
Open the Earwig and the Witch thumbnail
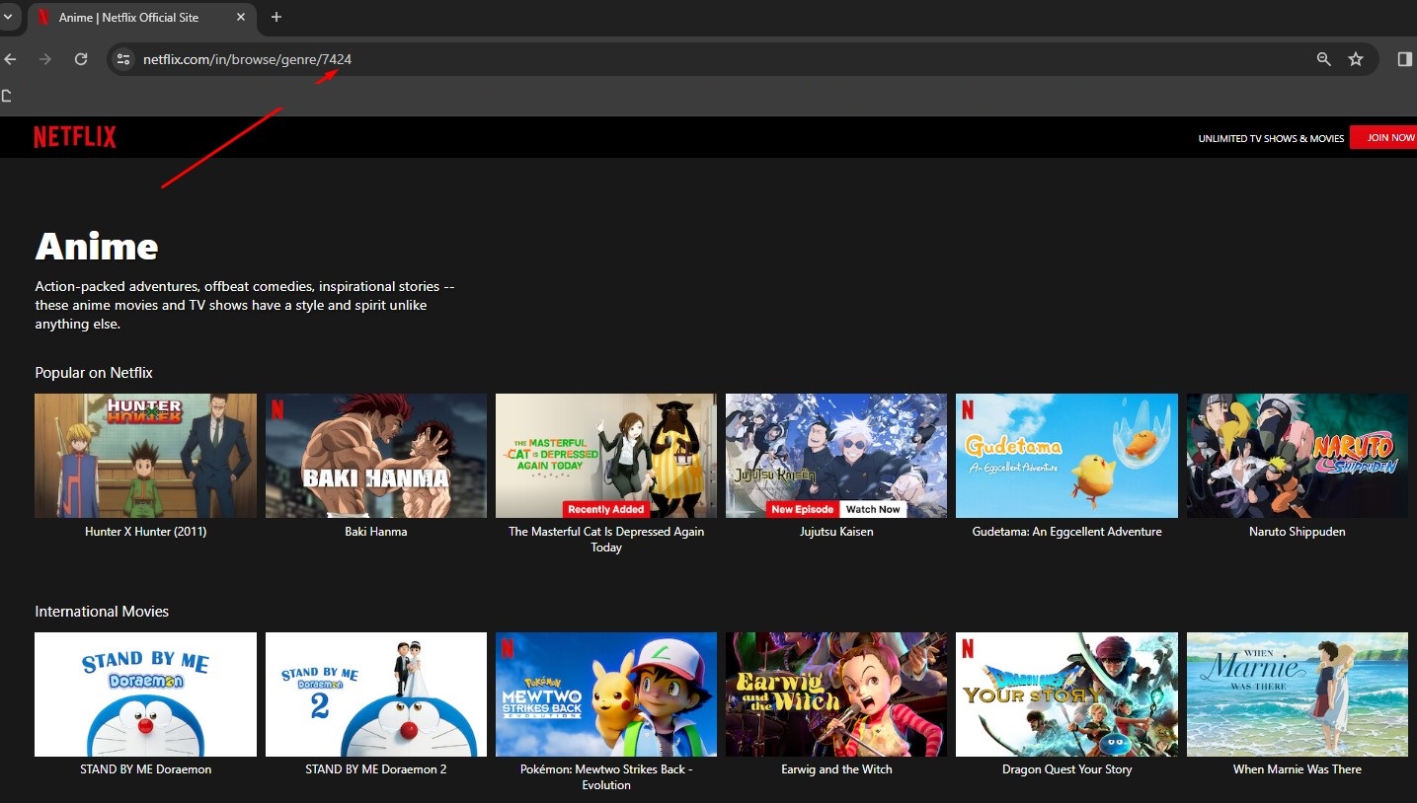(836, 694)
